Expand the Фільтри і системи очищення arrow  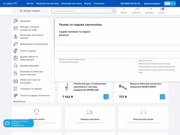pyautogui.click(x=51, y=28)
